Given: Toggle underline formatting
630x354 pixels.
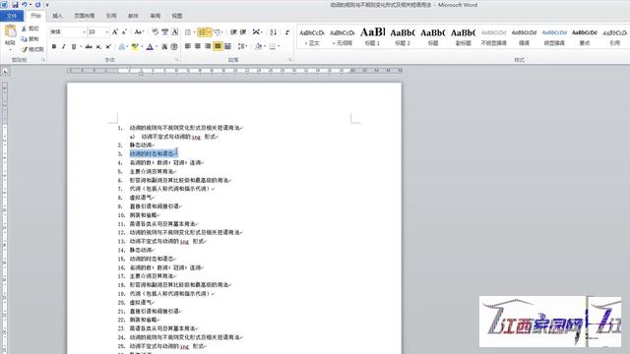Looking at the screenshot, I should click(74, 46).
